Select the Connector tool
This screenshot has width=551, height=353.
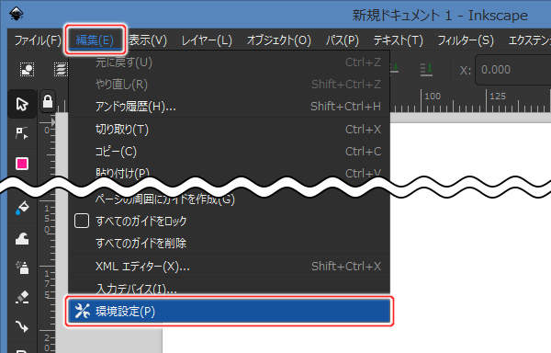point(22,326)
